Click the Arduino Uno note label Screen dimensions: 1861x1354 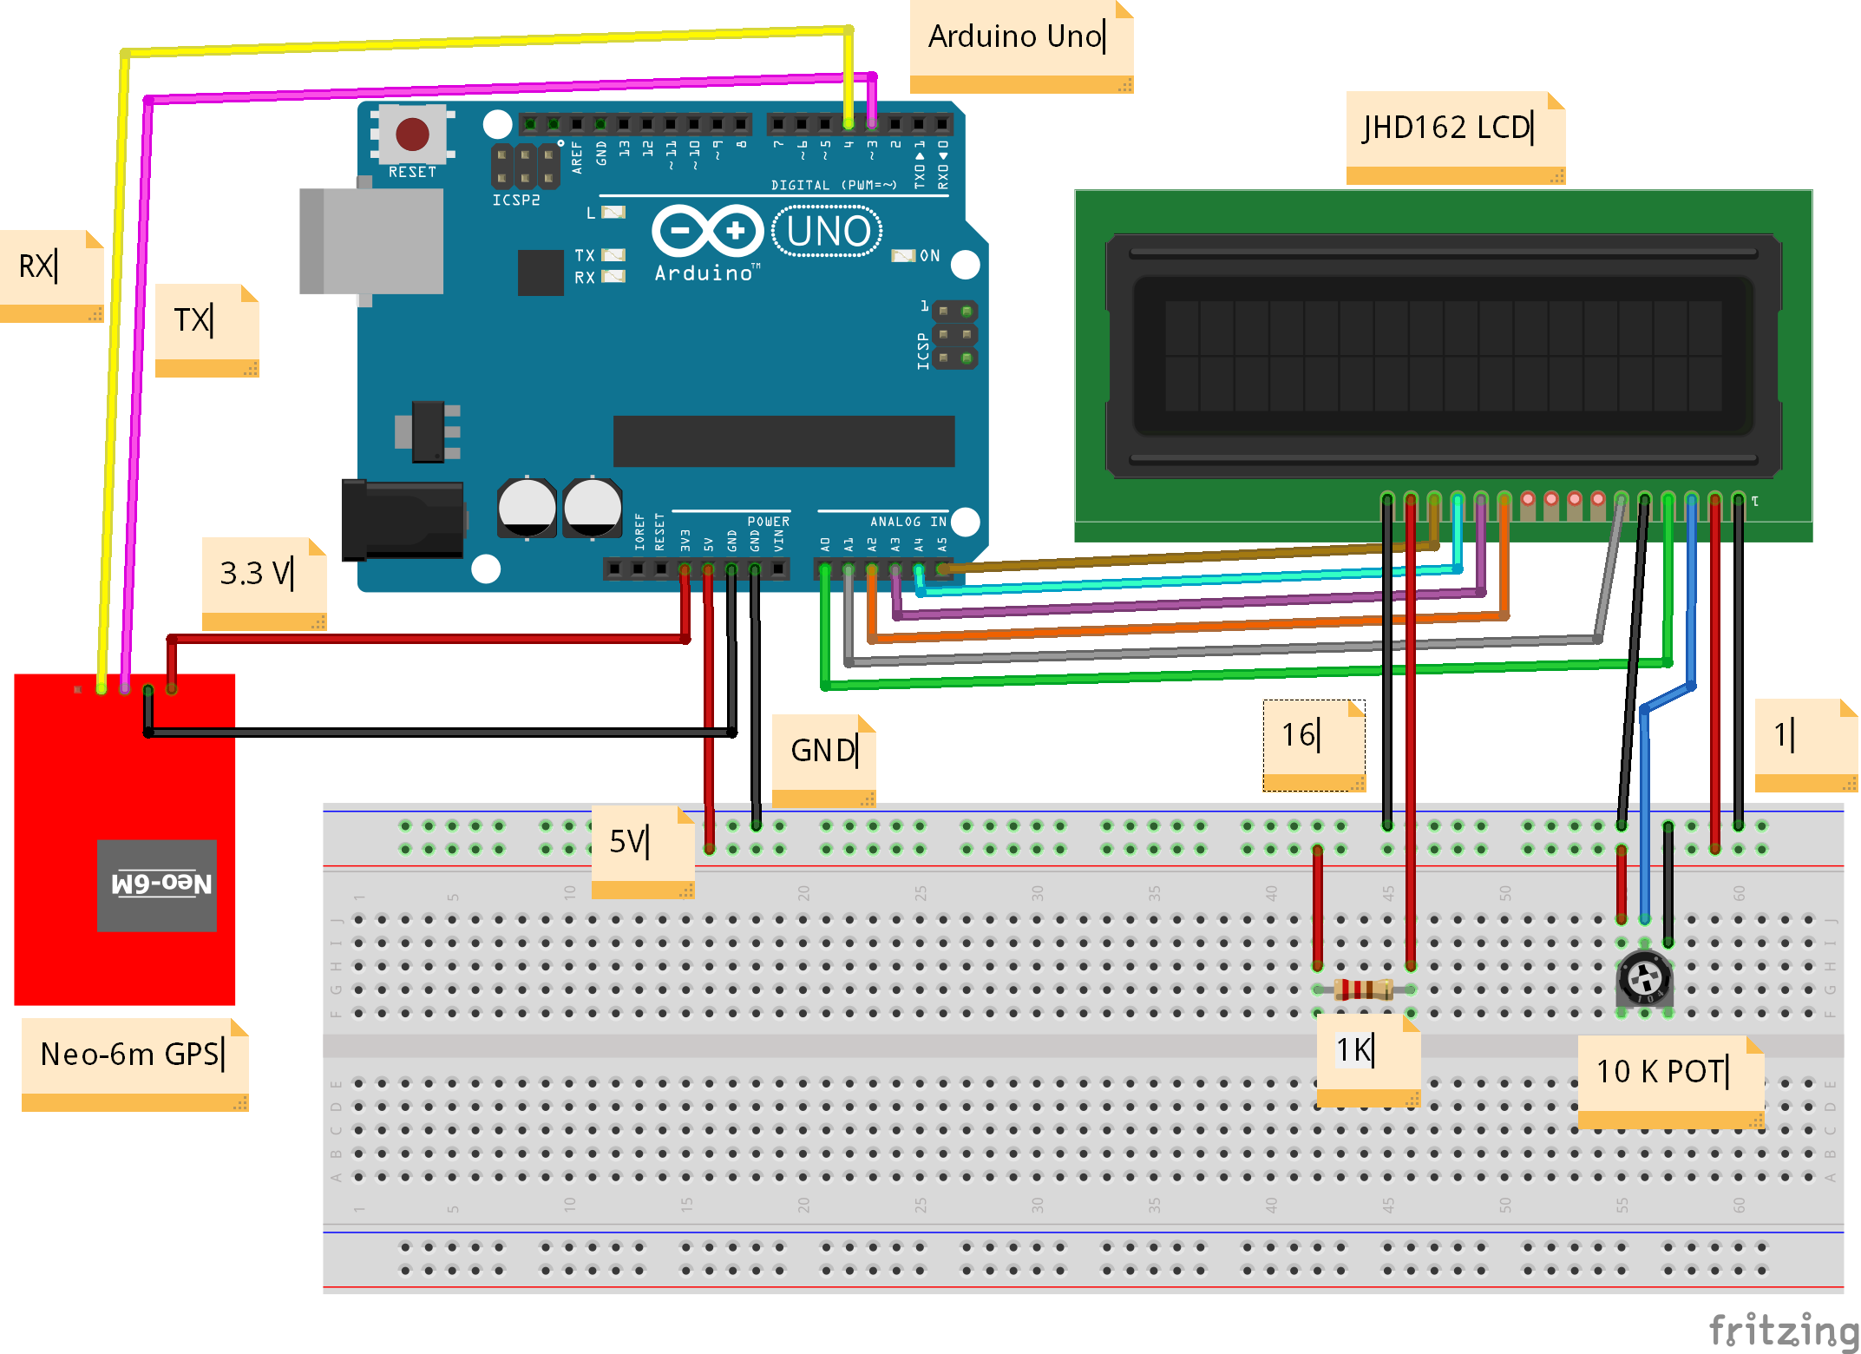[x=1021, y=46]
